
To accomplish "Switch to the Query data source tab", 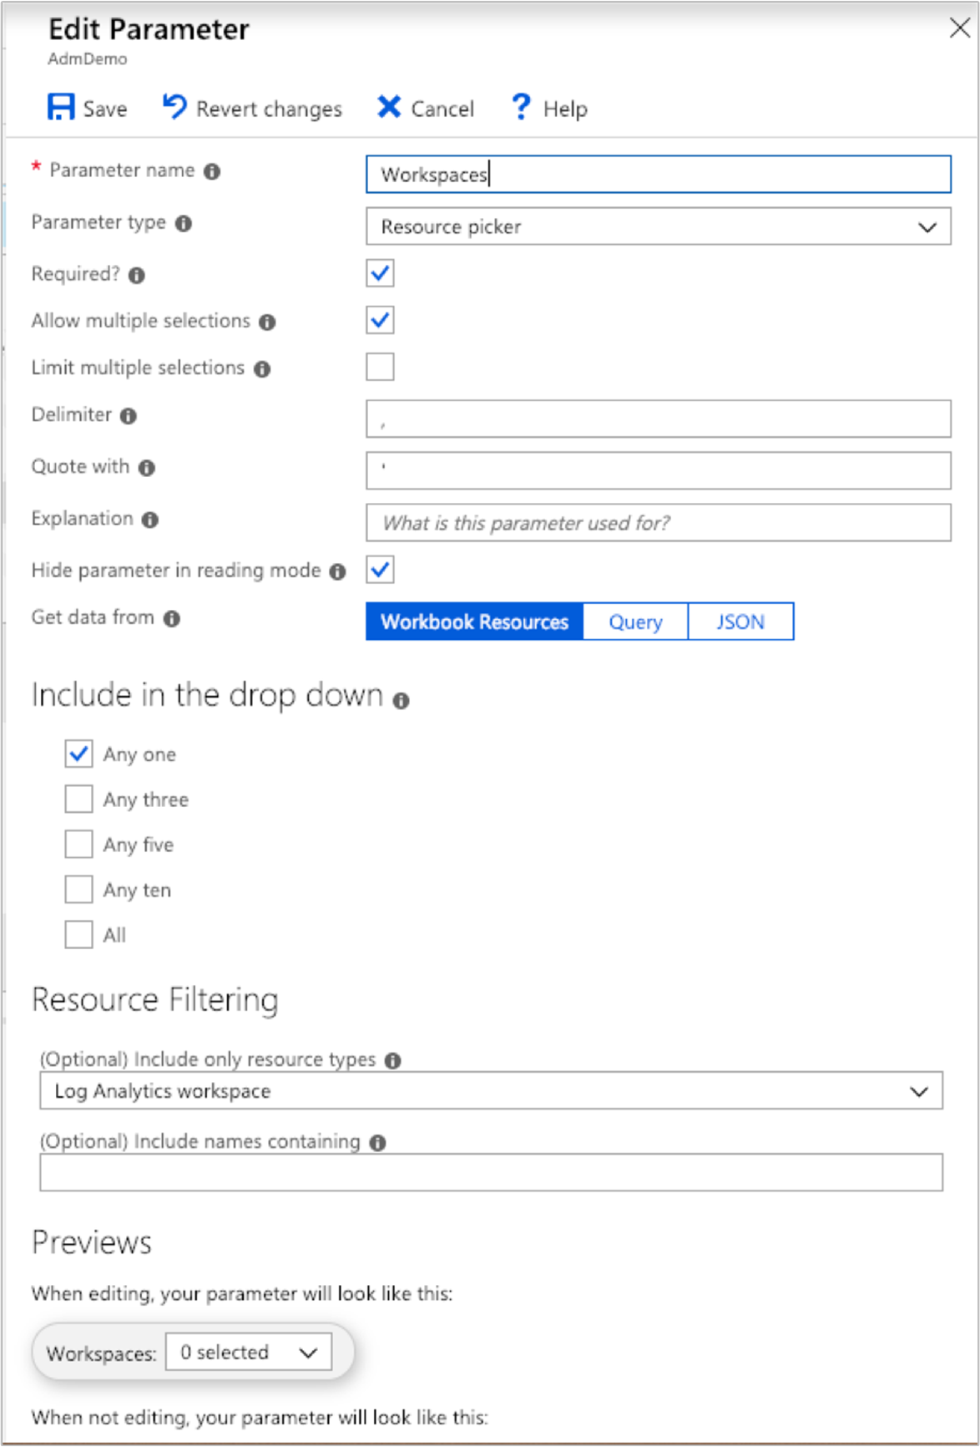I will [635, 622].
